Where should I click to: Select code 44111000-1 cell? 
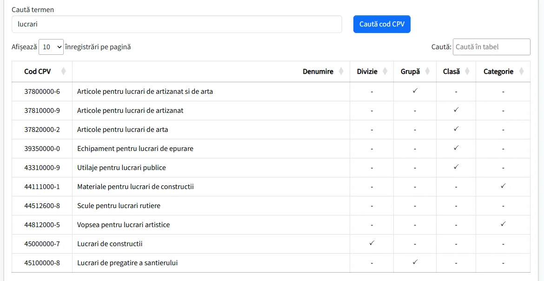(42, 187)
